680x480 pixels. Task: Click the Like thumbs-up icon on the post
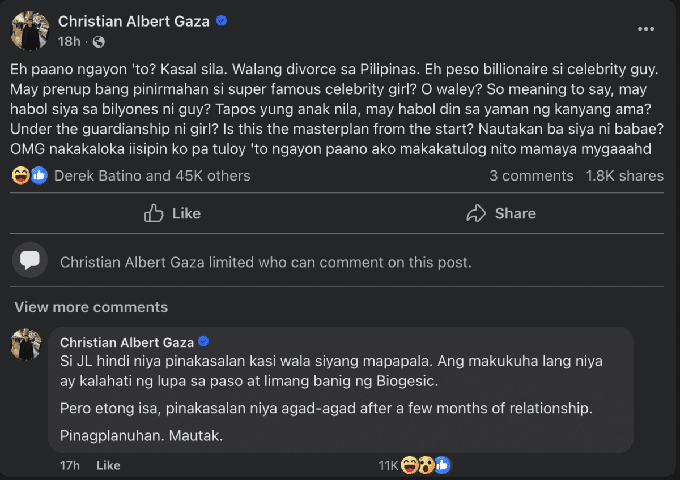(x=153, y=213)
